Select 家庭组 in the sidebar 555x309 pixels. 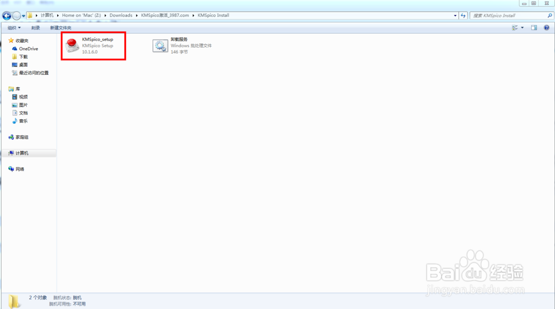[x=18, y=137]
